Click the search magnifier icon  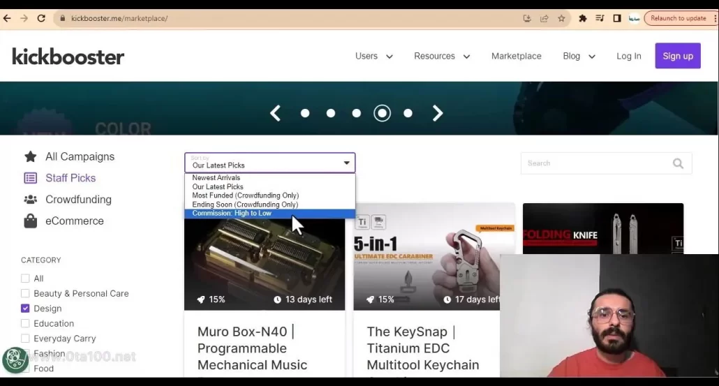pyautogui.click(x=678, y=163)
